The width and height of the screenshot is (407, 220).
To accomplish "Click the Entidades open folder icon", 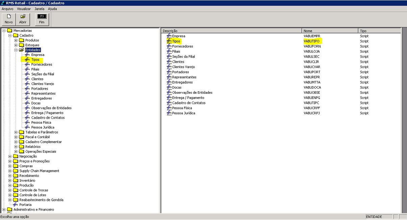I will point(22,50).
